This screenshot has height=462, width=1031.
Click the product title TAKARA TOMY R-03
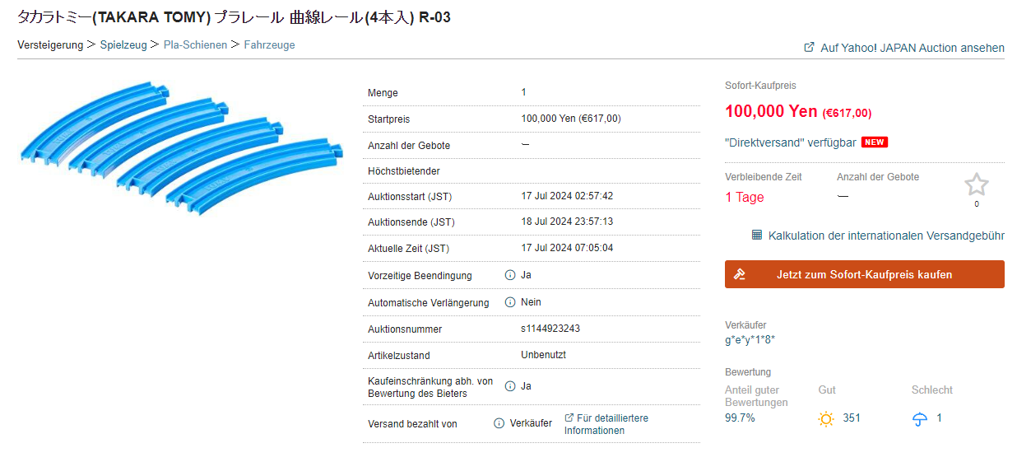[x=234, y=17]
